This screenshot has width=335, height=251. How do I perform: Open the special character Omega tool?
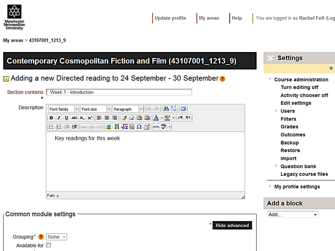(x=139, y=127)
